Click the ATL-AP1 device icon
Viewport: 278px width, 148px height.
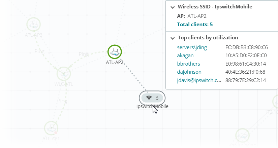[x=52, y=128]
